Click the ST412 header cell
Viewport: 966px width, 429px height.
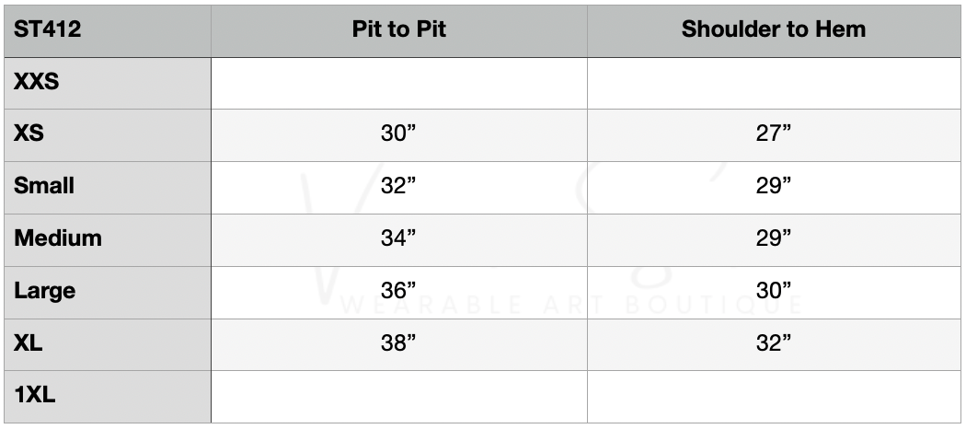(48, 29)
